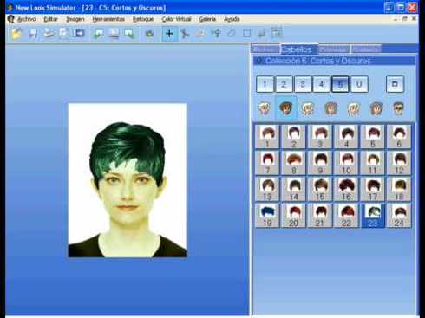This screenshot has height=318, width=425.
Task: Pick blue hairstyle thumbnail 19
Action: coord(267,216)
